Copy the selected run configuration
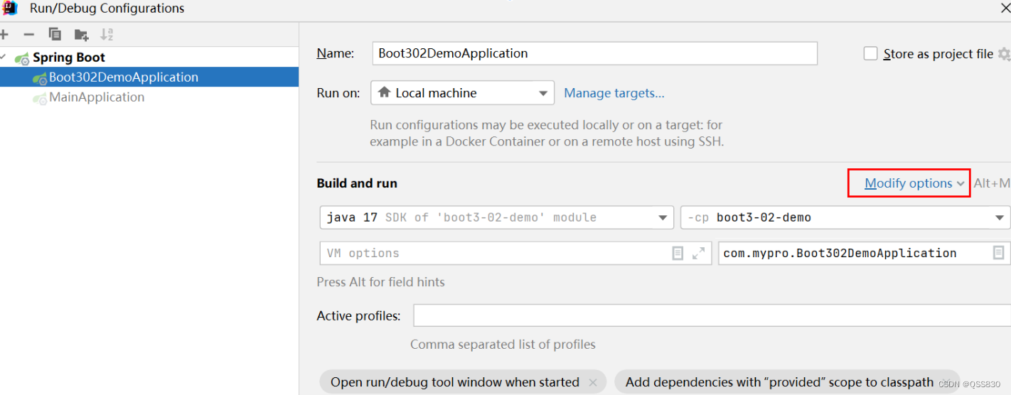The height and width of the screenshot is (395, 1011). tap(55, 34)
